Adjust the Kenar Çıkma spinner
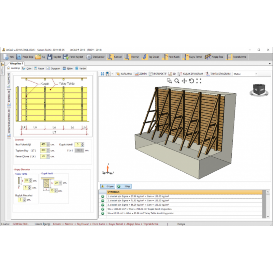Screen dimensions: 273x273 tap(48, 156)
